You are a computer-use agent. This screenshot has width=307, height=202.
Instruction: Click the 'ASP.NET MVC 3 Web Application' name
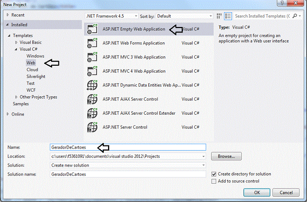134,57
